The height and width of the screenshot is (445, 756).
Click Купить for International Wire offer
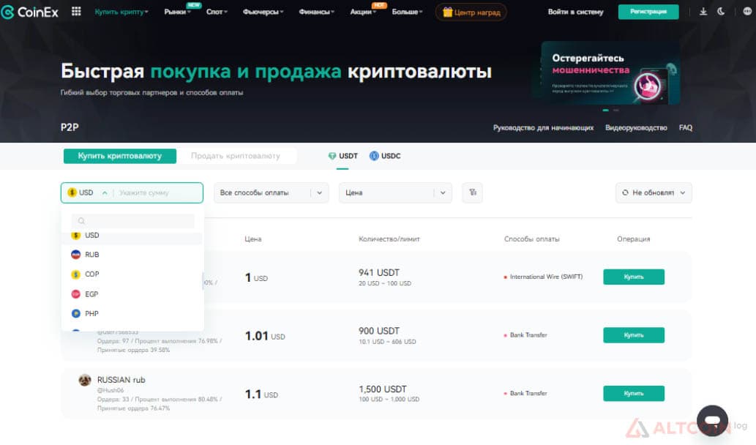(x=634, y=277)
